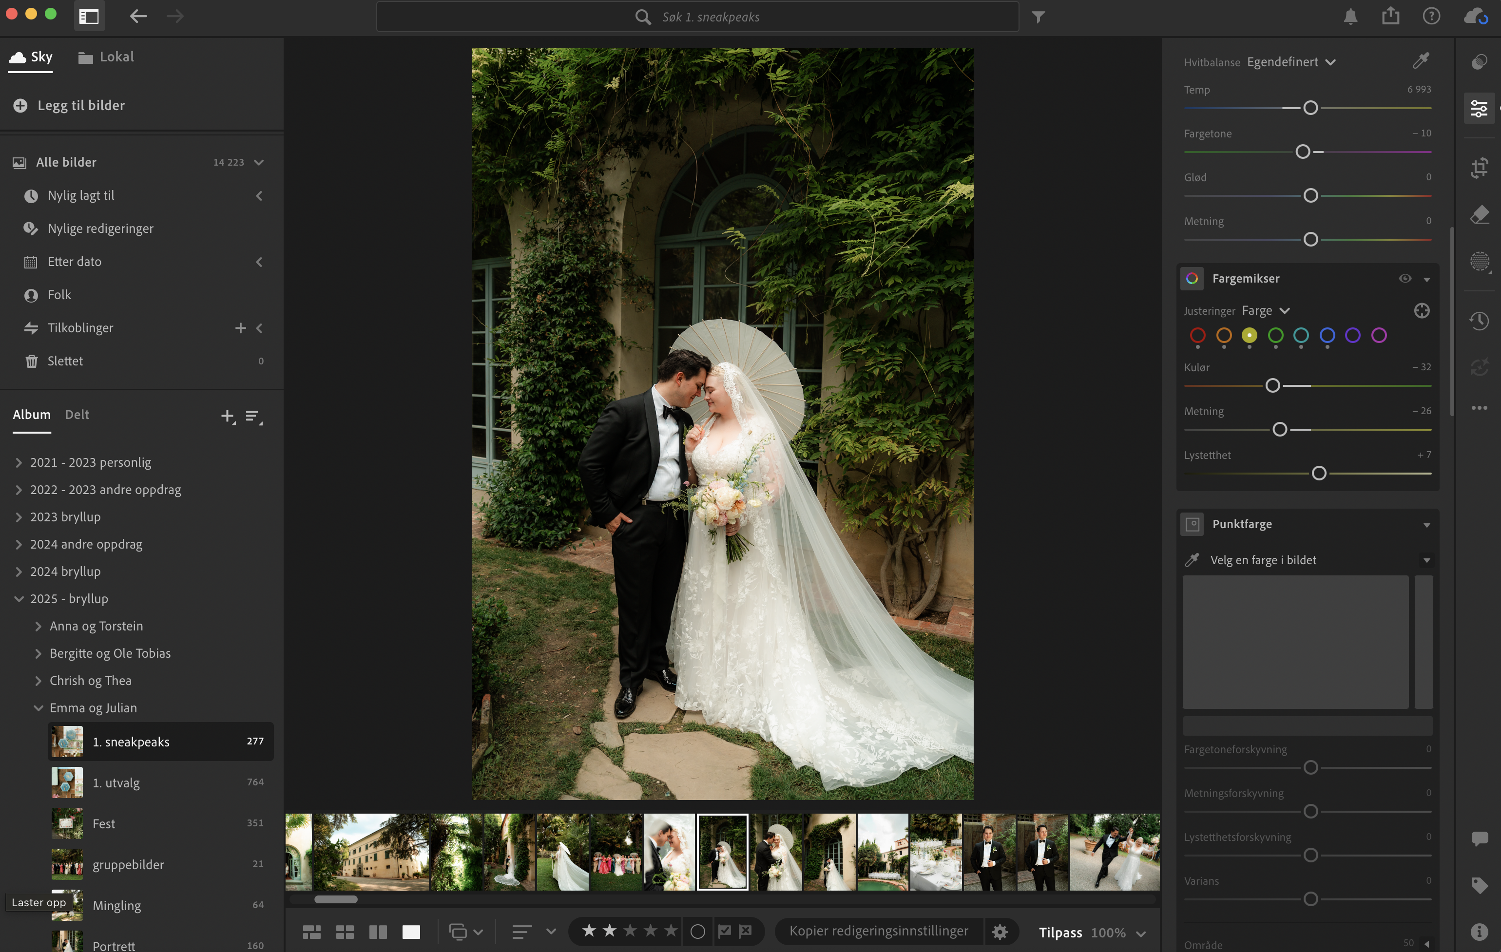Screen dimensions: 1501x952
Task: Expand the 2024 bryllup album folder
Action: coord(19,571)
